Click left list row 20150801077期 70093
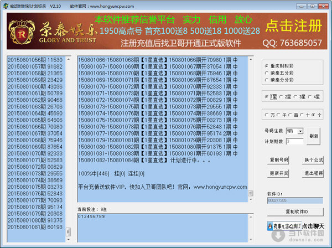 coord(35,200)
